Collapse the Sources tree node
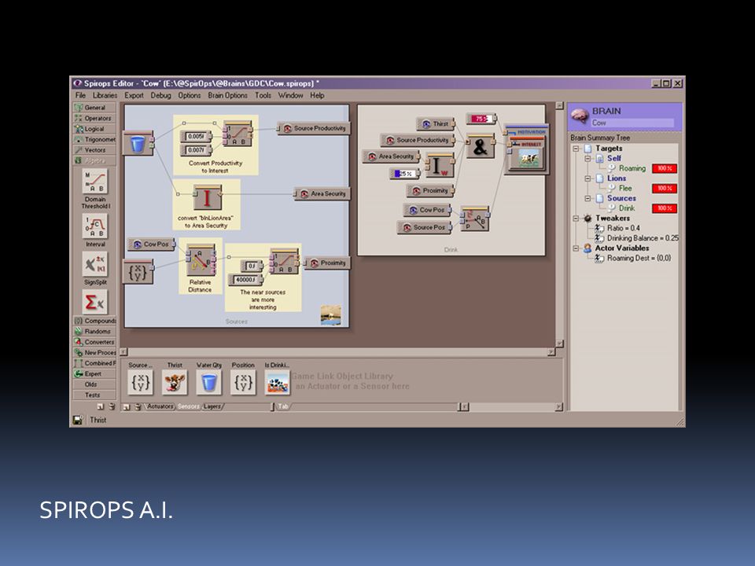The width and height of the screenshot is (755, 566). pos(587,198)
